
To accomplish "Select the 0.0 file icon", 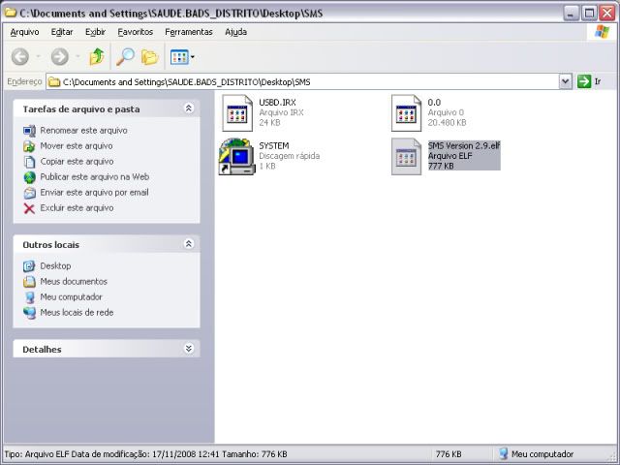I will click(x=406, y=113).
